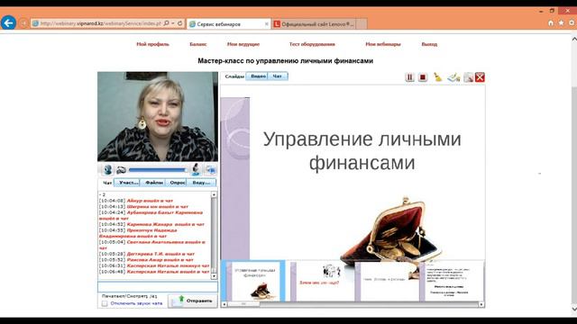Enable the Отключить звуки чата checkbox
This screenshot has width=577, height=324.
[x=105, y=303]
